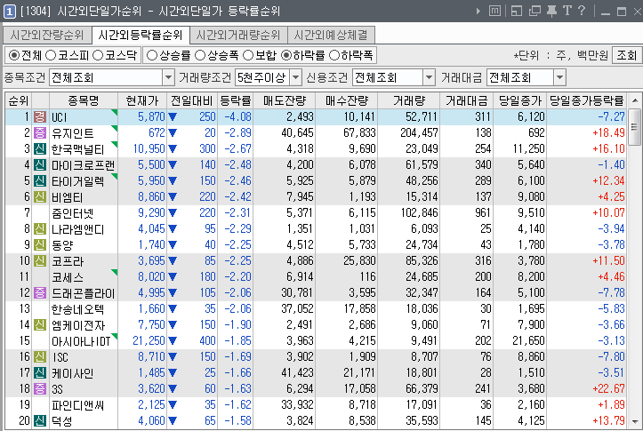Image resolution: width=643 pixels, height=431 pixels.
Task: Switch to the 시간외등락률순위 tab
Action: 141,36
